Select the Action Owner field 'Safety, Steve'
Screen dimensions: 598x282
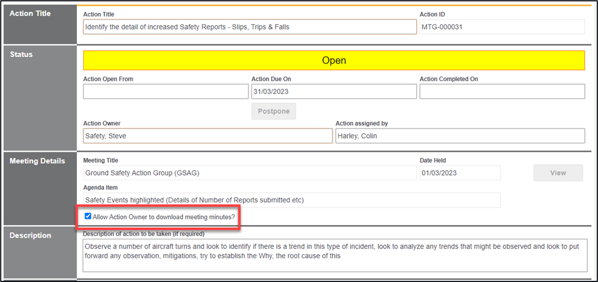pos(208,136)
